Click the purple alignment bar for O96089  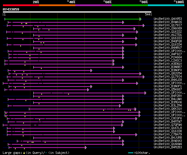(x=84, y=29)
